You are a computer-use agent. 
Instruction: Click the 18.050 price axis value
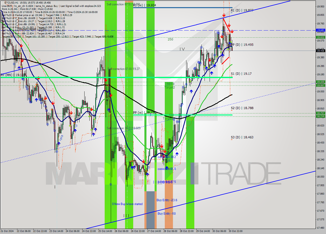coord(321,177)
